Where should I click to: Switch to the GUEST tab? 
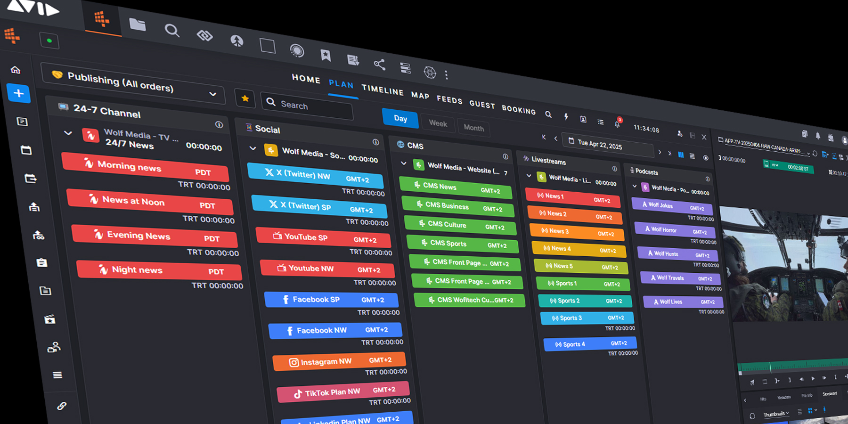point(482,104)
